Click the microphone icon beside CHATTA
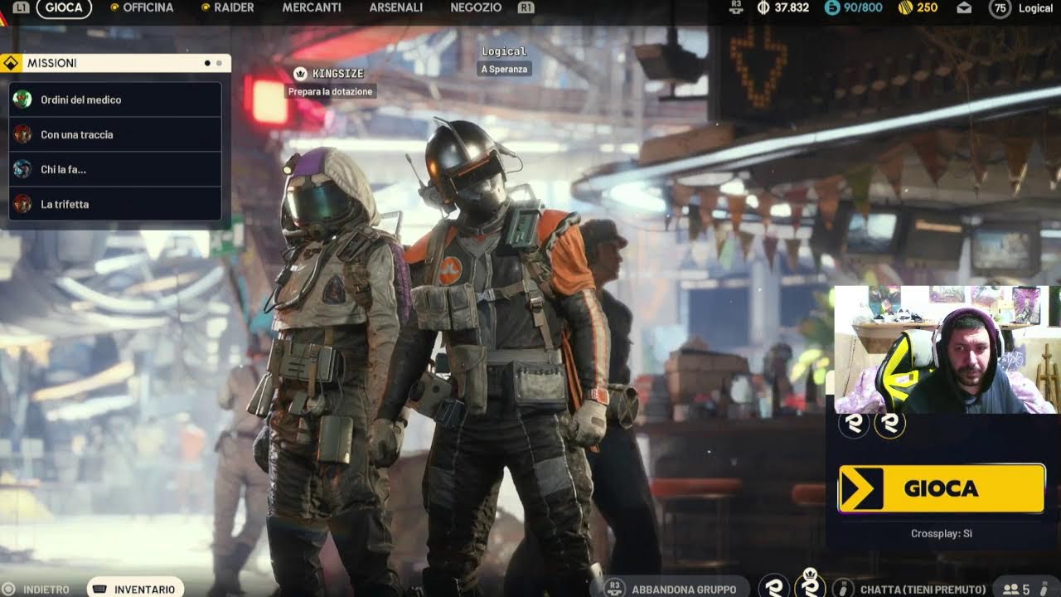The width and height of the screenshot is (1061, 597). [843, 588]
